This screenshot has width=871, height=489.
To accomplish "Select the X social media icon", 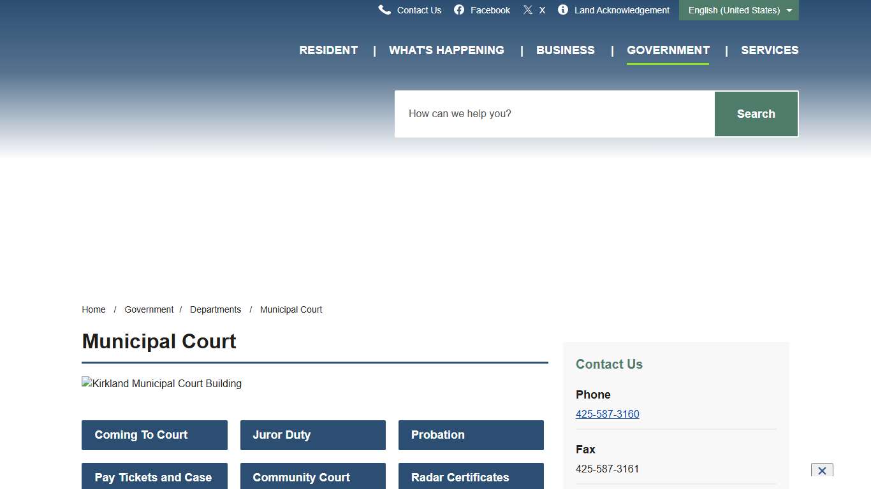I will coord(528,10).
